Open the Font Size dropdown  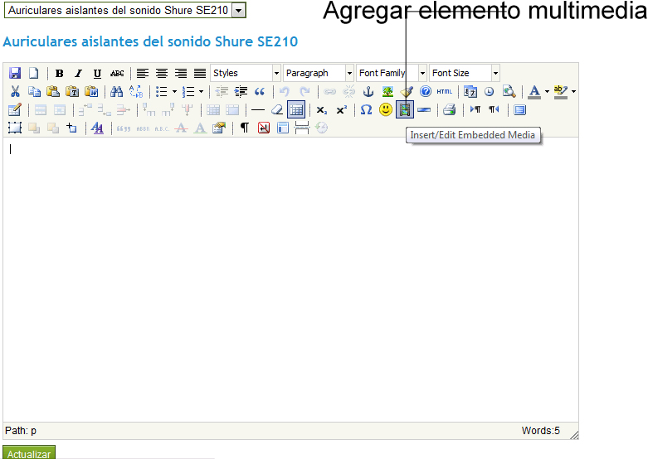click(x=465, y=73)
